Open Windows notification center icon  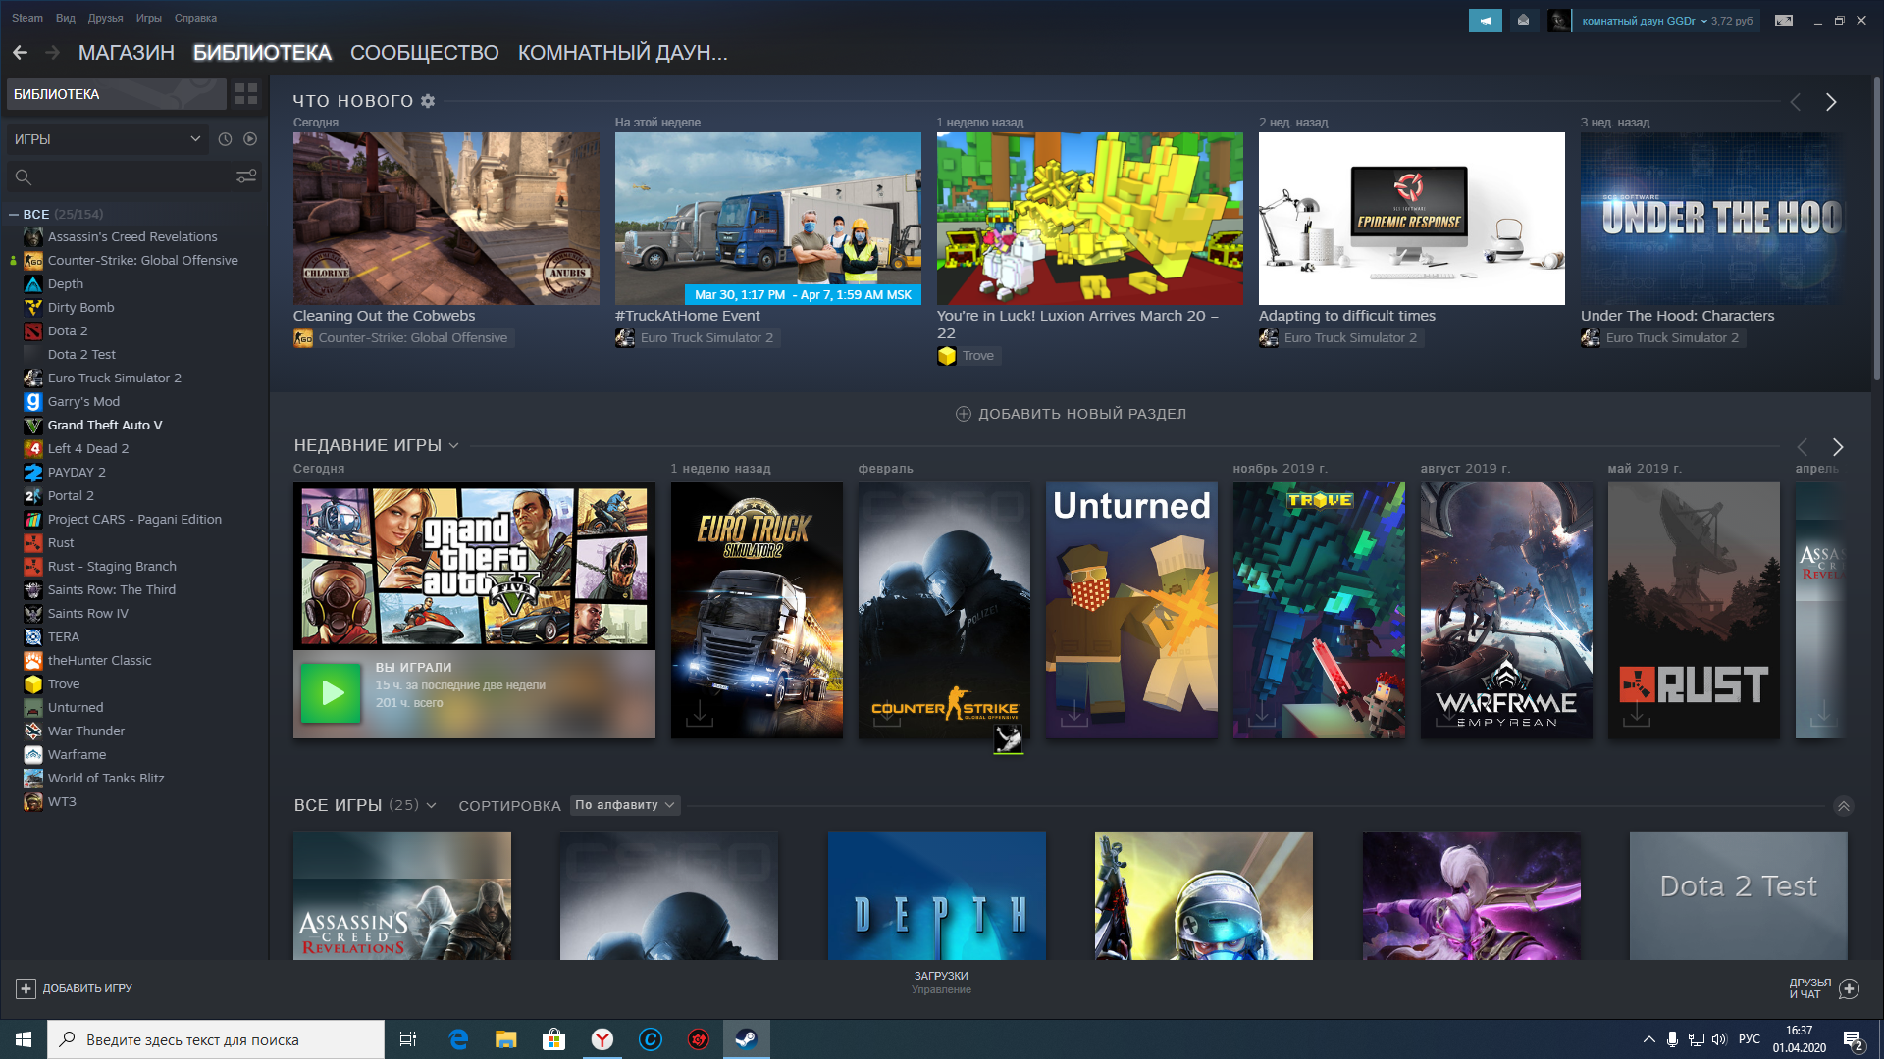click(x=1854, y=1039)
